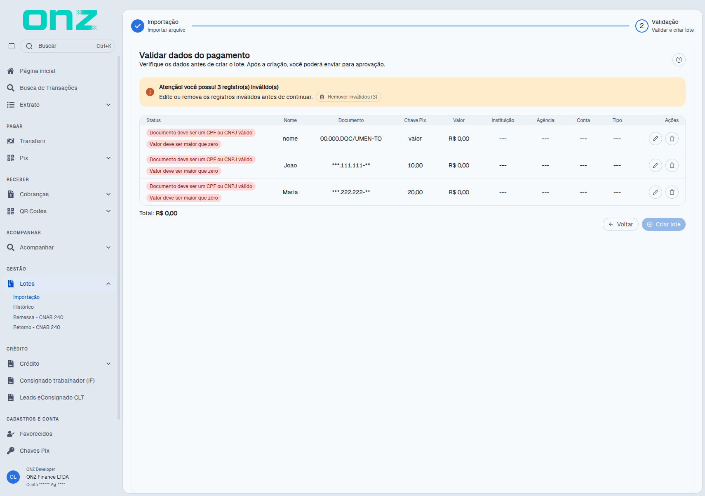Click the sidebar vertical scrollbar
Screen dimensions: 705x496
pyautogui.click(x=119, y=237)
